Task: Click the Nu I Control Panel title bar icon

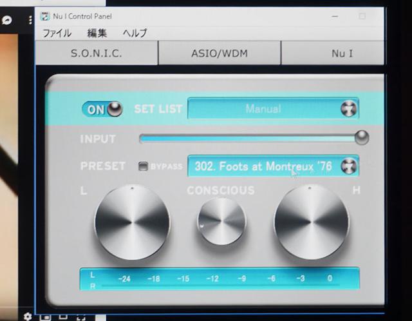Action: tap(45, 16)
